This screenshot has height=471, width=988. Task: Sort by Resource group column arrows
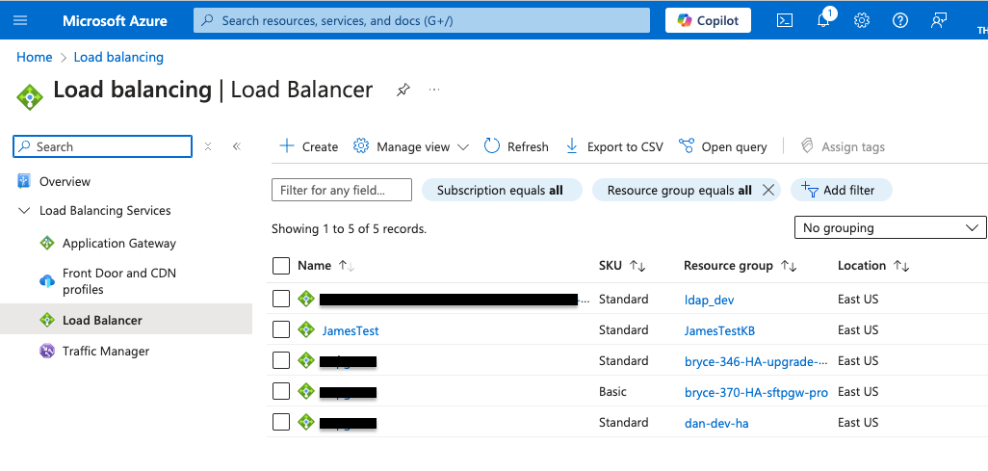pos(789,266)
